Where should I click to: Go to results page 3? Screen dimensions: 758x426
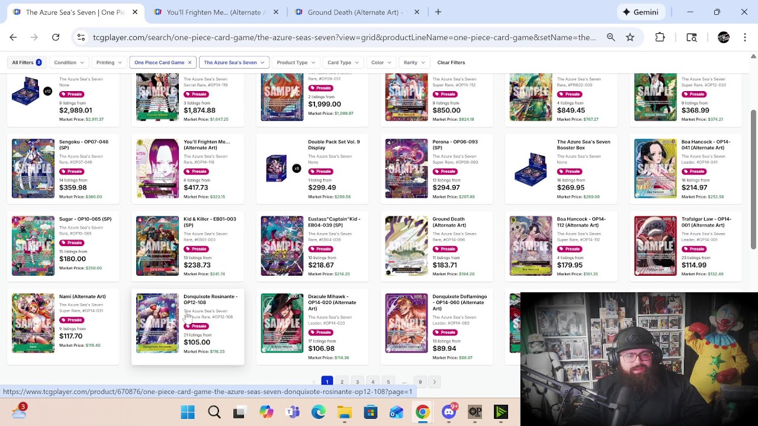(357, 382)
